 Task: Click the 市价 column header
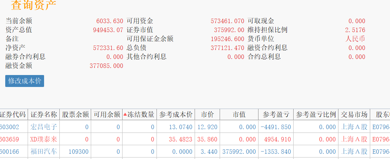pos(207,115)
